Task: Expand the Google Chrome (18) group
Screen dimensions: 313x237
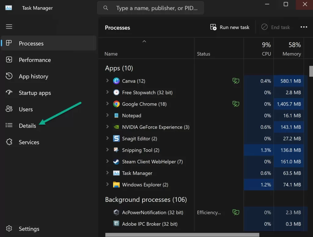Action: (x=107, y=104)
